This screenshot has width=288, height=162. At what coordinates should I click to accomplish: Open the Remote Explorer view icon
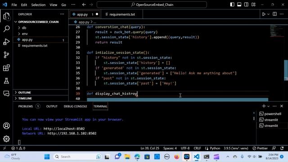pyautogui.click(x=6, y=94)
